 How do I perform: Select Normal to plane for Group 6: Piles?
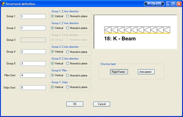click(77, 75)
